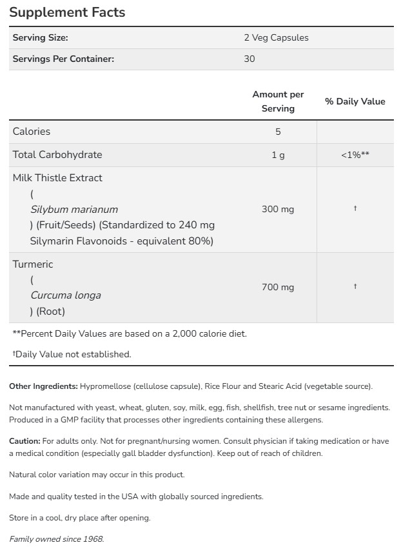This screenshot has width=401, height=554.
Task: Click the Total Carbohydrate row label
Action: (57, 155)
